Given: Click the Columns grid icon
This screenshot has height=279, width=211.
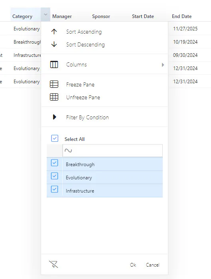Looking at the screenshot, I should point(54,64).
